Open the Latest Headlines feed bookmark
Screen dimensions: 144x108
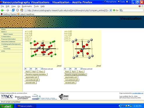point(26,14)
